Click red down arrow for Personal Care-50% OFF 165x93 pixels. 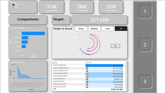[87, 87]
